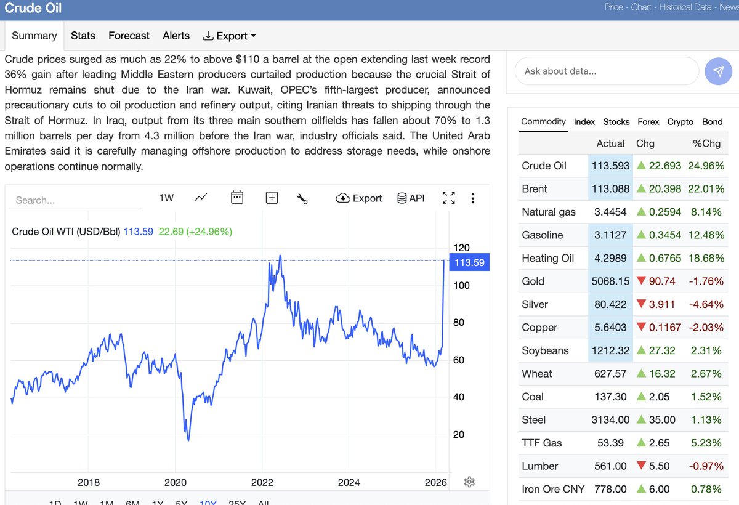Open the Gold commodity link
The width and height of the screenshot is (739, 505).
point(533,281)
